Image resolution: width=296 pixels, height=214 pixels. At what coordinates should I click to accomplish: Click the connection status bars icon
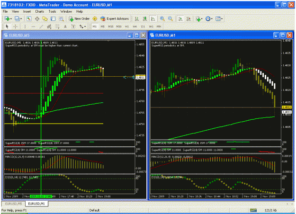253,210
